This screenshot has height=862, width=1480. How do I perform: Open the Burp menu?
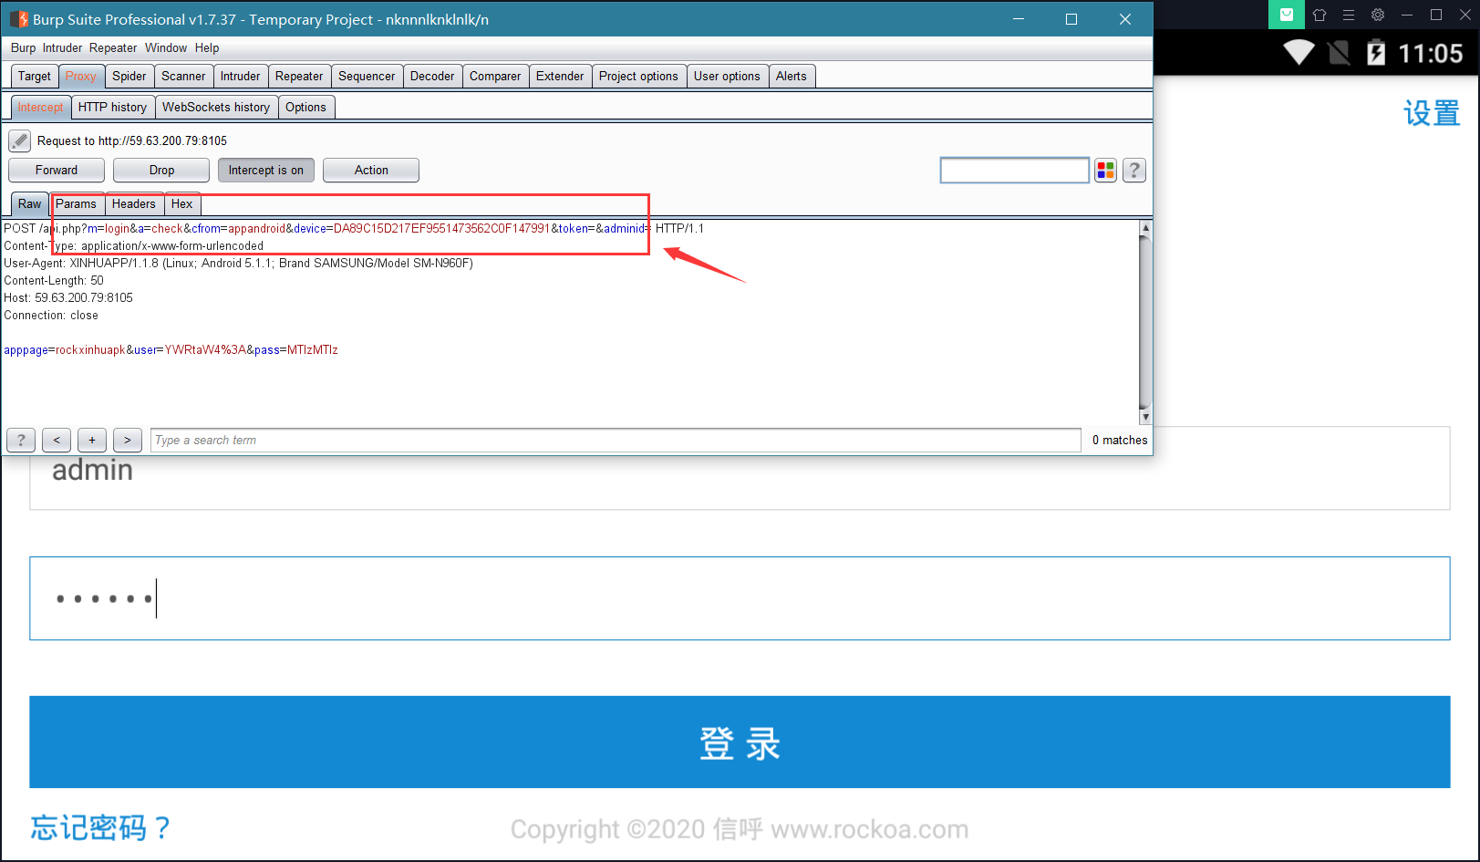24,48
